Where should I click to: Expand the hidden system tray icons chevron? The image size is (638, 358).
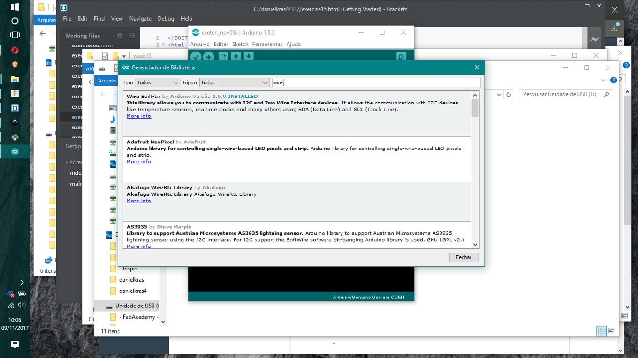point(22,282)
